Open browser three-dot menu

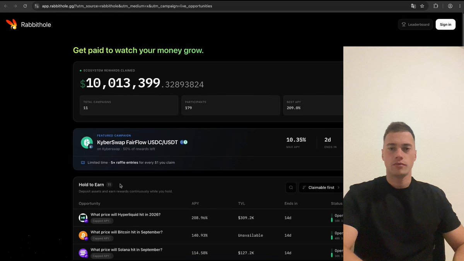click(459, 6)
